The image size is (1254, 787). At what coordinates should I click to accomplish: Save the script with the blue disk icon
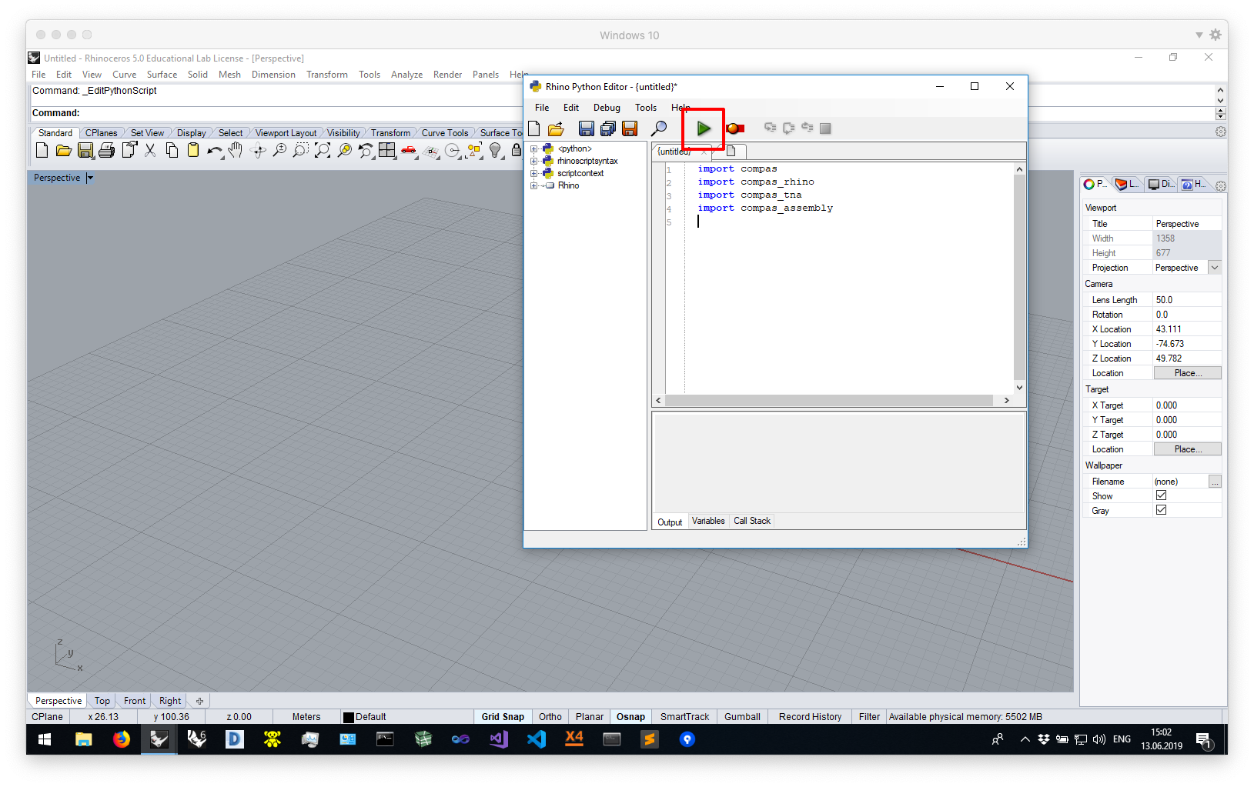tap(587, 128)
